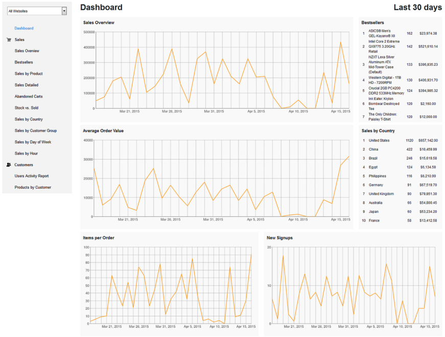The width and height of the screenshot is (445, 337).
Task: Expand the Customers section heading
Action: (x=24, y=165)
